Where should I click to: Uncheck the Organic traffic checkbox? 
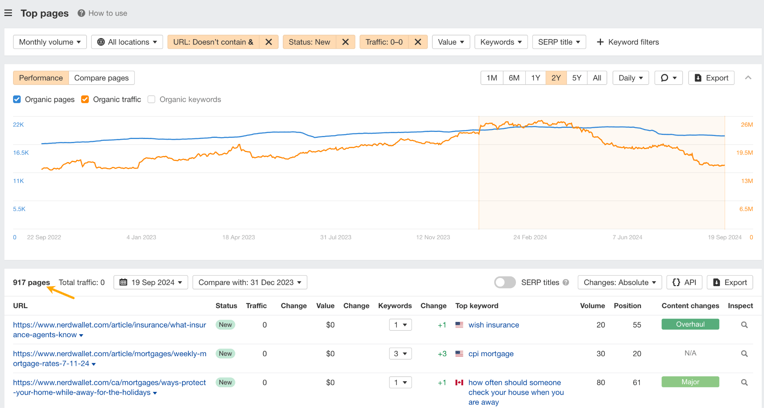point(85,99)
